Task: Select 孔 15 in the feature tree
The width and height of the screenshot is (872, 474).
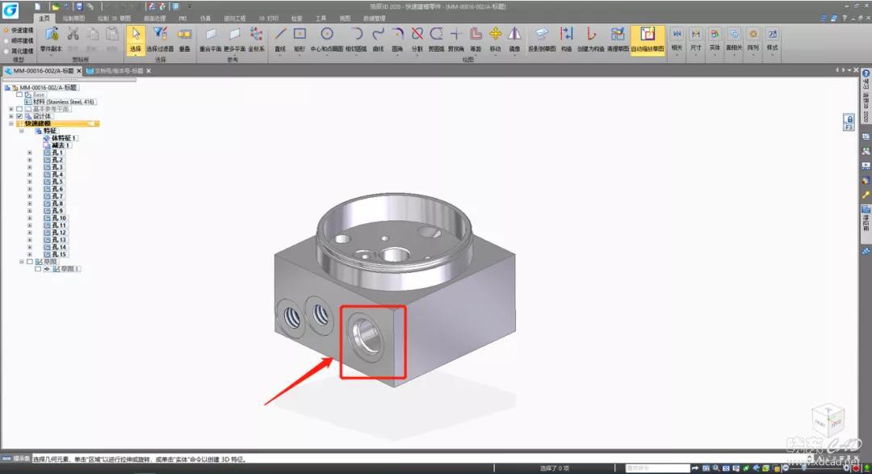Action: coord(57,254)
